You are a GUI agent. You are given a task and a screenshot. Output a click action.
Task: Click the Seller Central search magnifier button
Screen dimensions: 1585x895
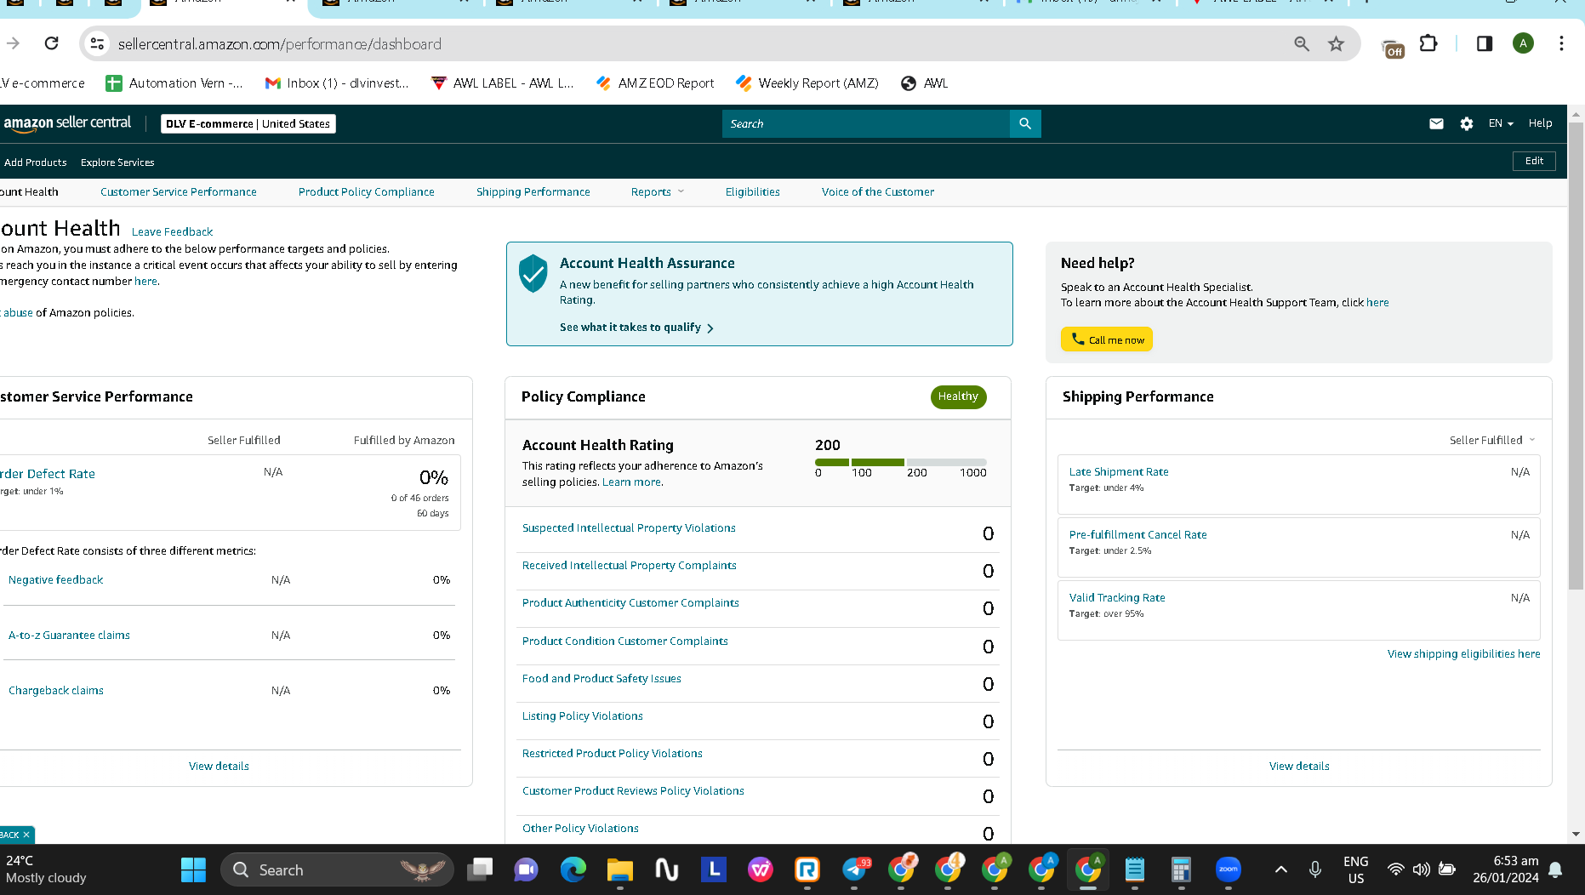1025,123
